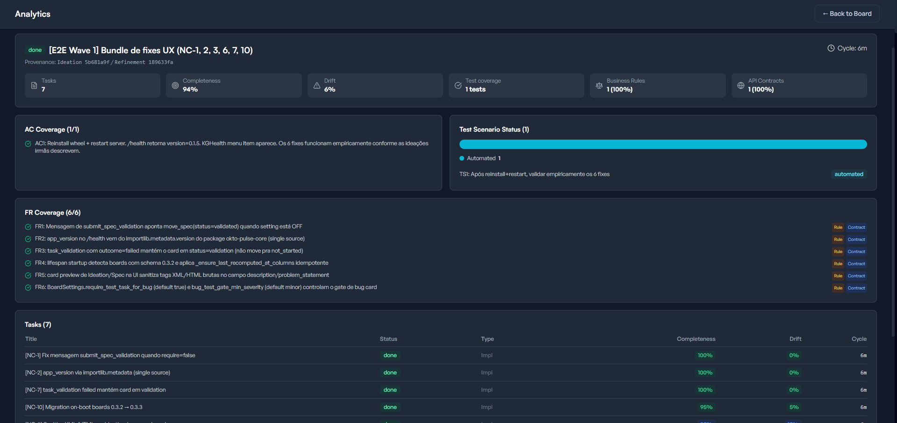This screenshot has width=897, height=423.
Task: Open the [NC-1] Fix mensagem task link
Action: [110, 355]
